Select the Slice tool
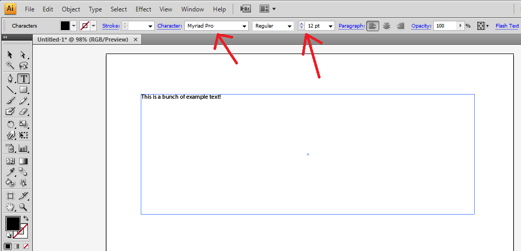 click(x=23, y=196)
